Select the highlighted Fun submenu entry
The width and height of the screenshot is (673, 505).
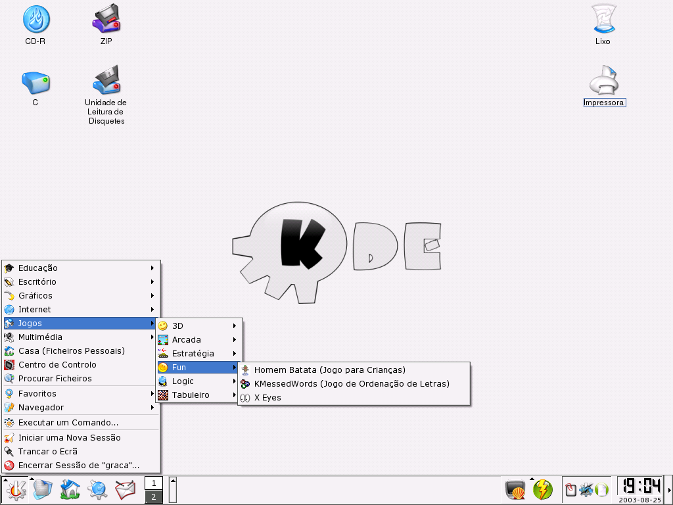(198, 367)
